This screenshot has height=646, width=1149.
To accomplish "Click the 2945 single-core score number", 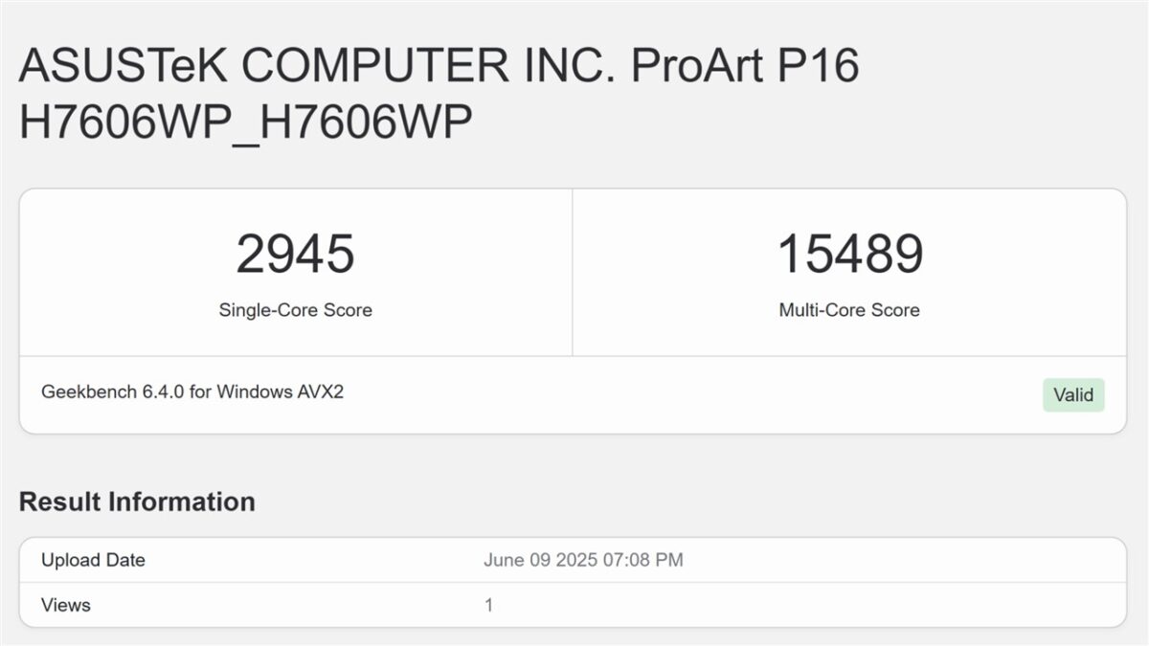I will (295, 255).
